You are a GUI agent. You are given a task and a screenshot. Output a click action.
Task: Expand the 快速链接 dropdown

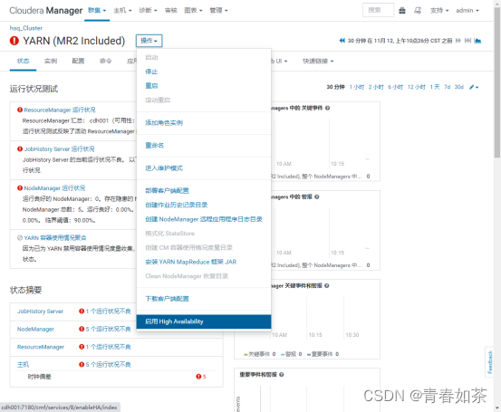[x=318, y=61]
